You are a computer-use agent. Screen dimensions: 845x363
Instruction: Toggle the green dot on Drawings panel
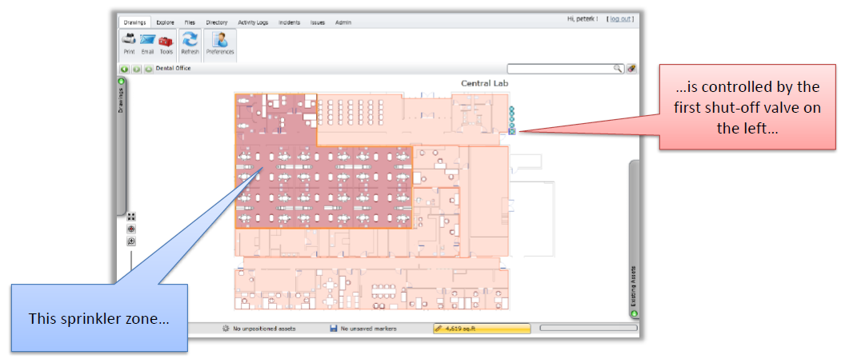122,82
